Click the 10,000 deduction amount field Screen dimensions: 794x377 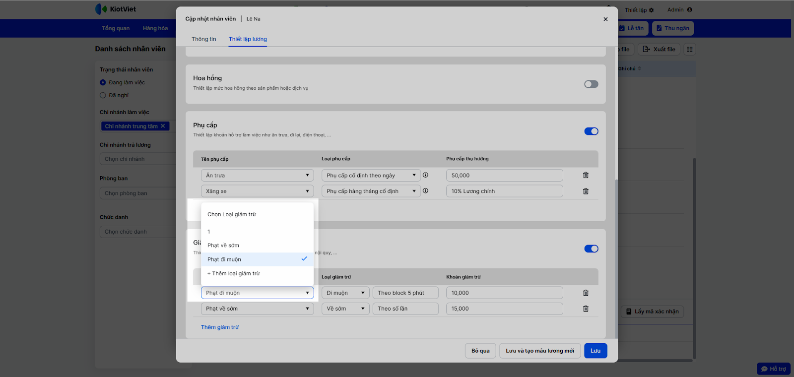pos(504,293)
